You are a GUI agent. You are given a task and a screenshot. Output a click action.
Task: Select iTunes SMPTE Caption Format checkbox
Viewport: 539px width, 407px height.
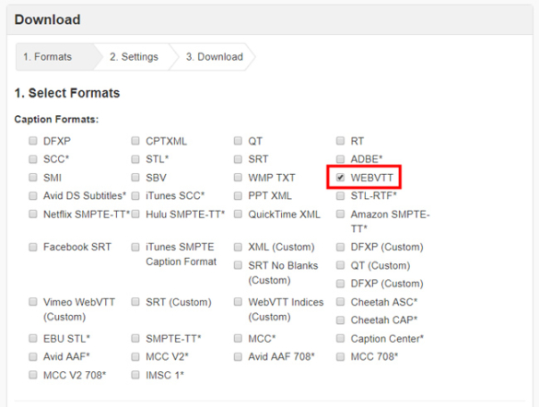tap(135, 247)
